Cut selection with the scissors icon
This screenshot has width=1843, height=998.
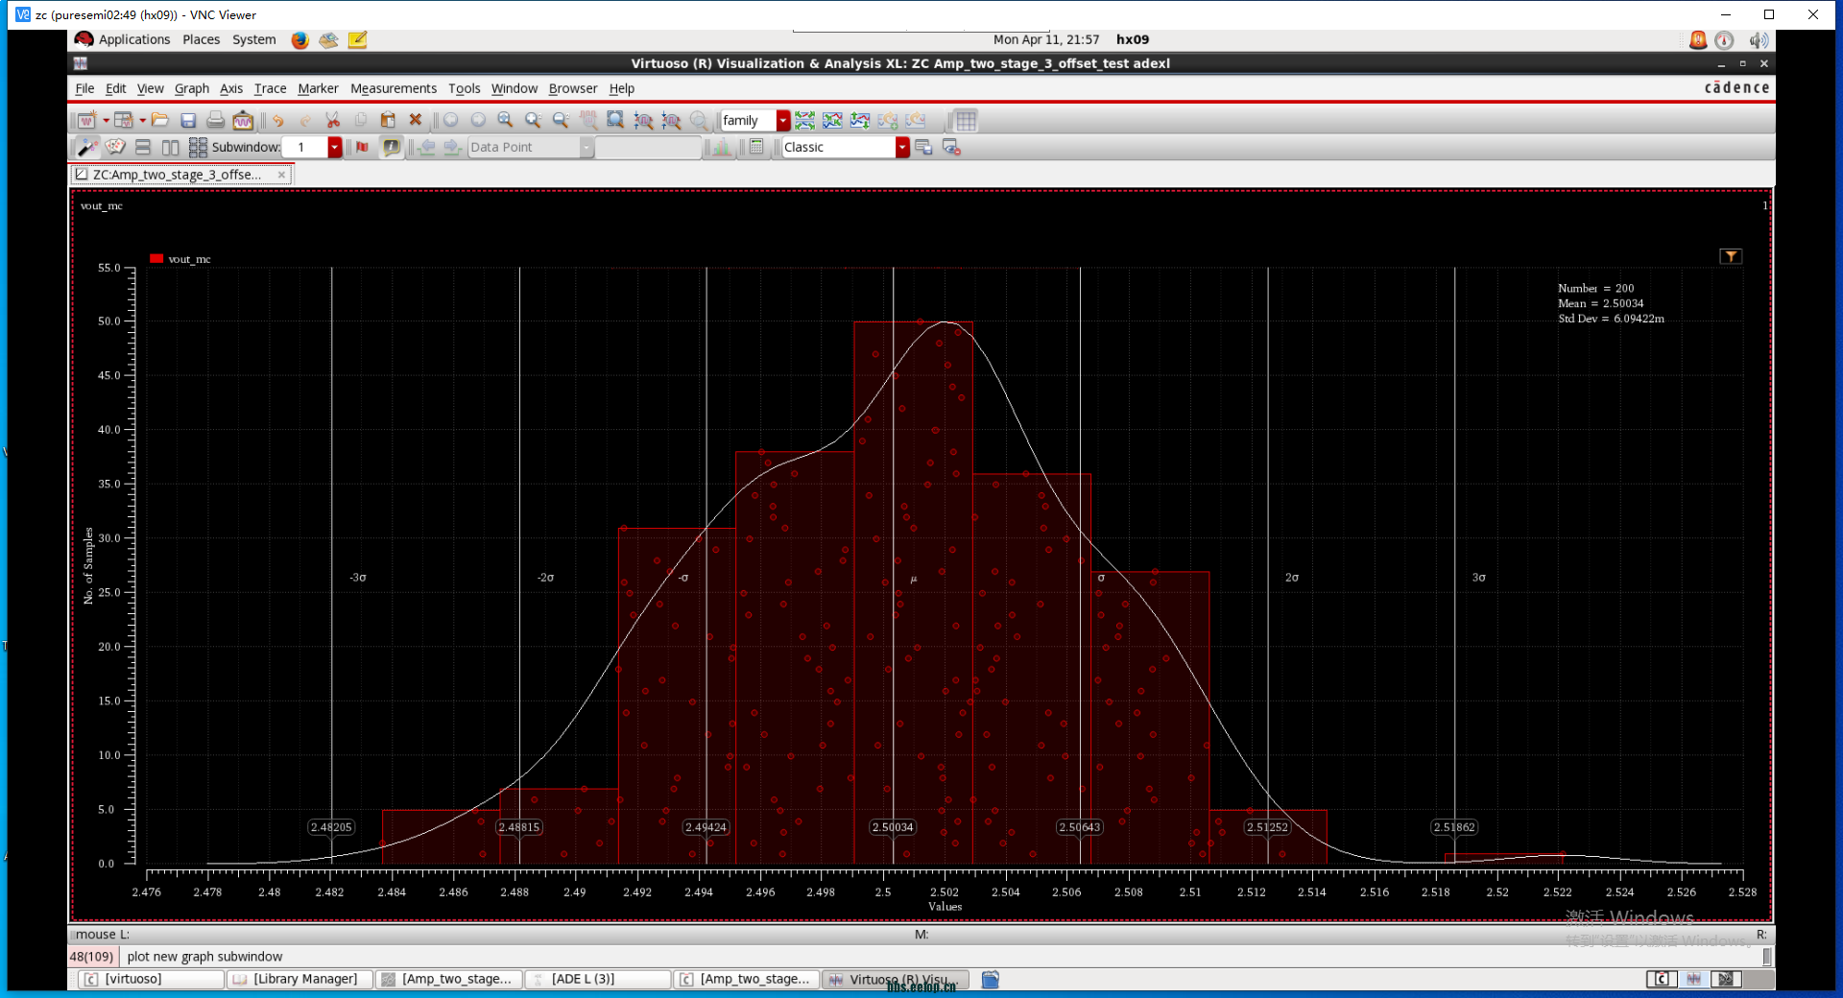pos(333,120)
